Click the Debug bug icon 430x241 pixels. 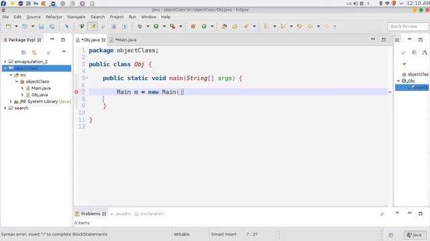(x=140, y=26)
